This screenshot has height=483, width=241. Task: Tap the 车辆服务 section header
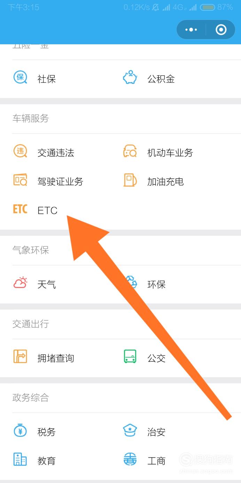point(31,119)
